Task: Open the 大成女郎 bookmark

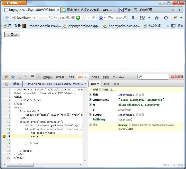Action: click(152, 26)
